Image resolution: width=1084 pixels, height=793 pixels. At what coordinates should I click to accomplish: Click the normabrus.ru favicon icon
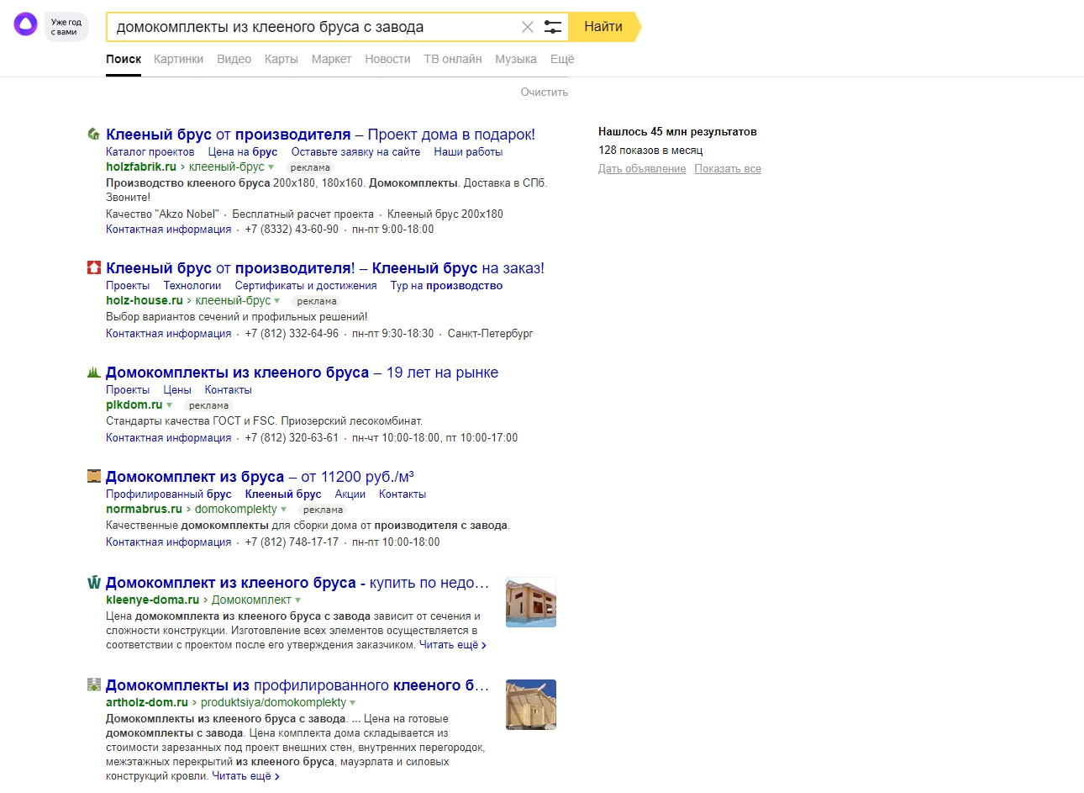pyautogui.click(x=94, y=476)
